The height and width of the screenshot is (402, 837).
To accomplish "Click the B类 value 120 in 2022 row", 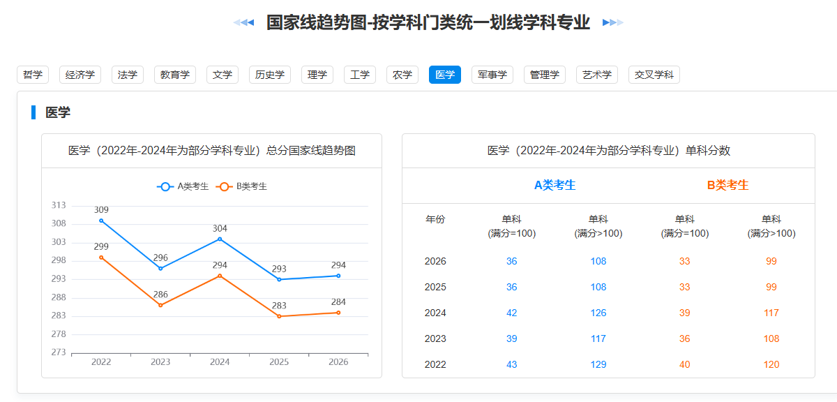I will point(771,364).
